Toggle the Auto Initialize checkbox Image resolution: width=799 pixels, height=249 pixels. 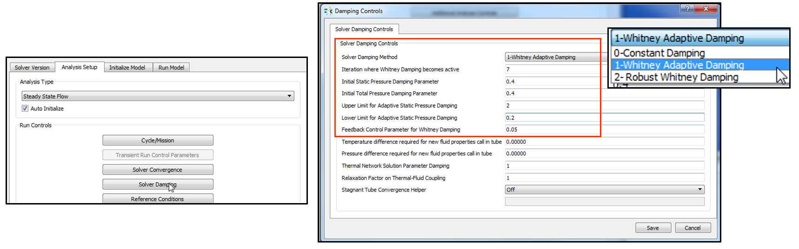coord(25,109)
